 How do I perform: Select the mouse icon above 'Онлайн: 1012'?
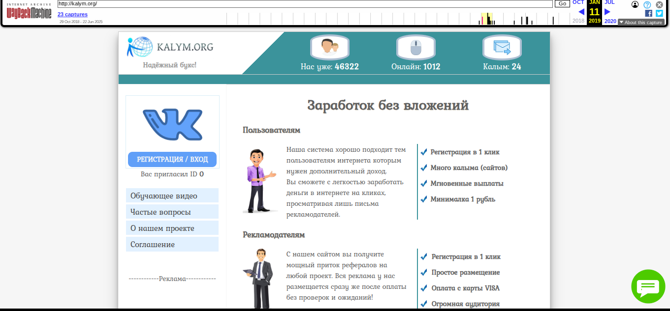click(415, 47)
